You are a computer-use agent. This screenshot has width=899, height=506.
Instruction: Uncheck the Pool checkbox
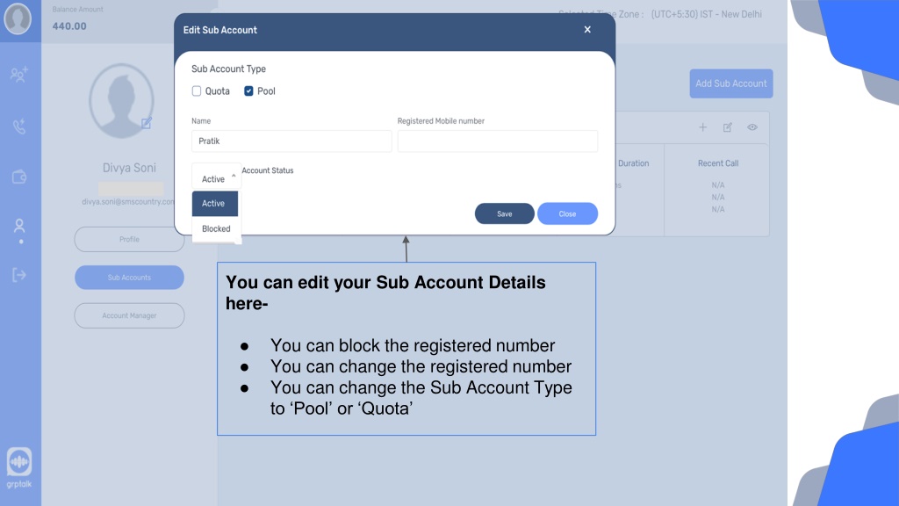248,91
